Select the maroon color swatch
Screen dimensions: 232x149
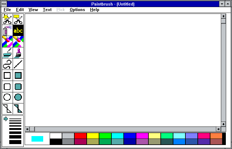(x=81, y=142)
